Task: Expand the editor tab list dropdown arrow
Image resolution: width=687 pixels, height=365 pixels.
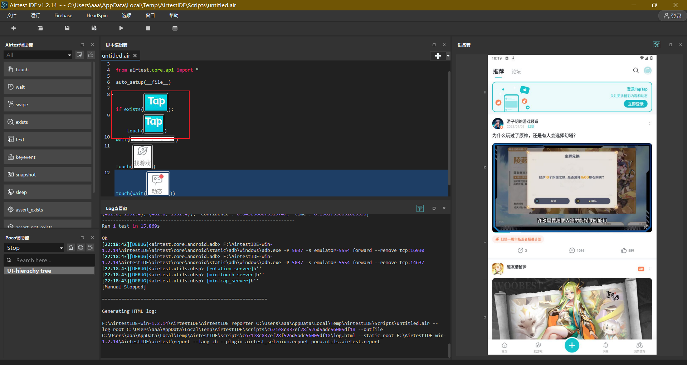Action: coord(448,56)
